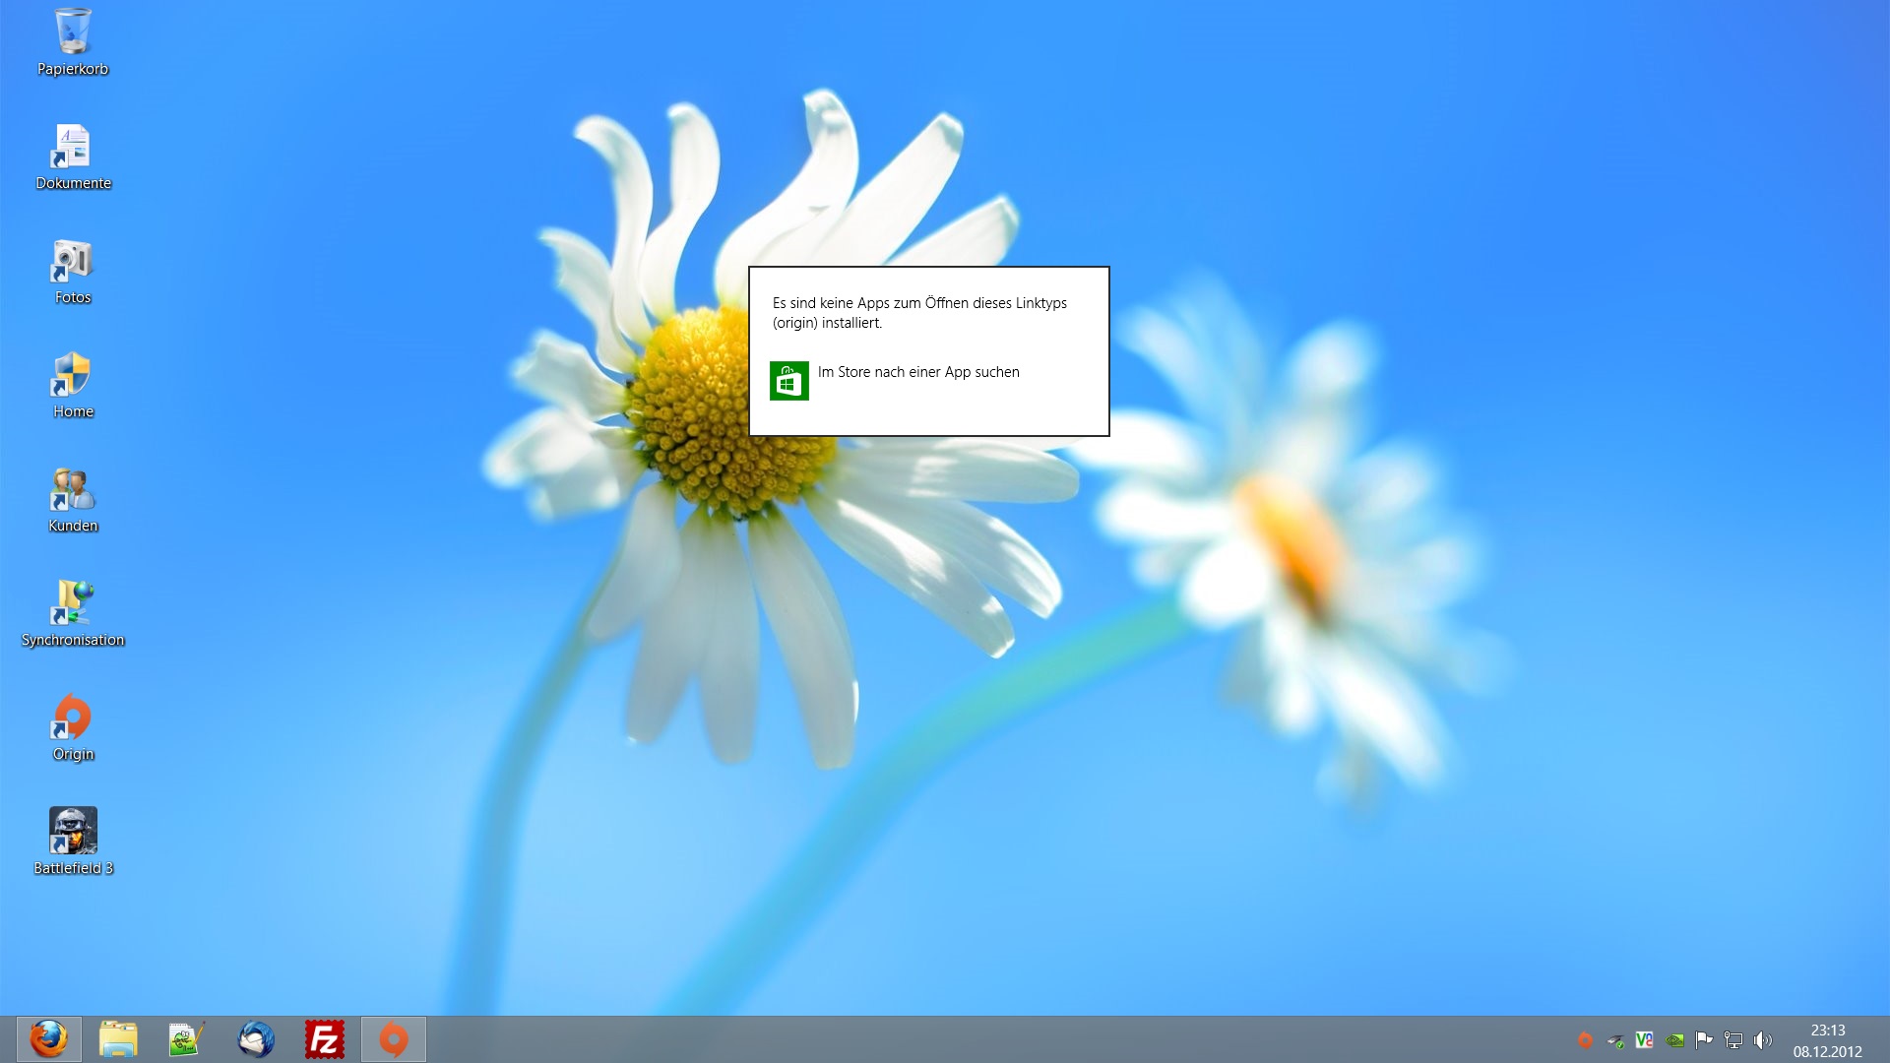The width and height of the screenshot is (1890, 1063).
Task: Open the Action Center flag icon
Action: (1704, 1039)
